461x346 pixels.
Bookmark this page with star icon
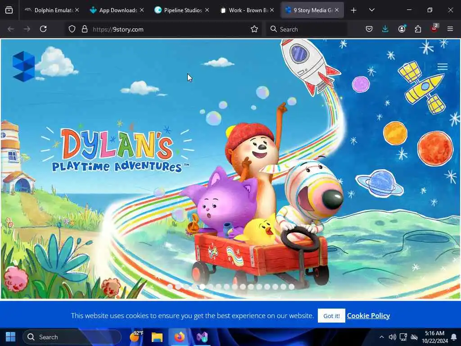tap(254, 29)
